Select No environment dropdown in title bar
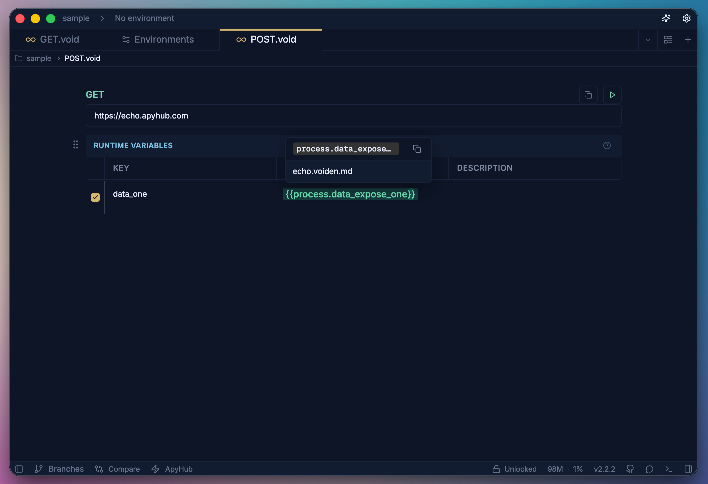The image size is (708, 484). point(144,18)
